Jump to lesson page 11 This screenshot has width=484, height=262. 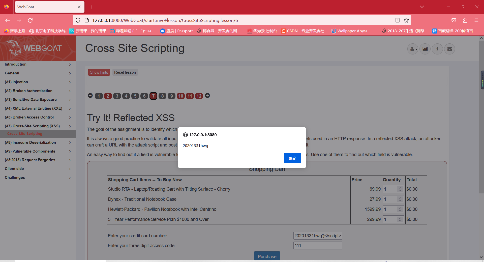[x=190, y=96]
